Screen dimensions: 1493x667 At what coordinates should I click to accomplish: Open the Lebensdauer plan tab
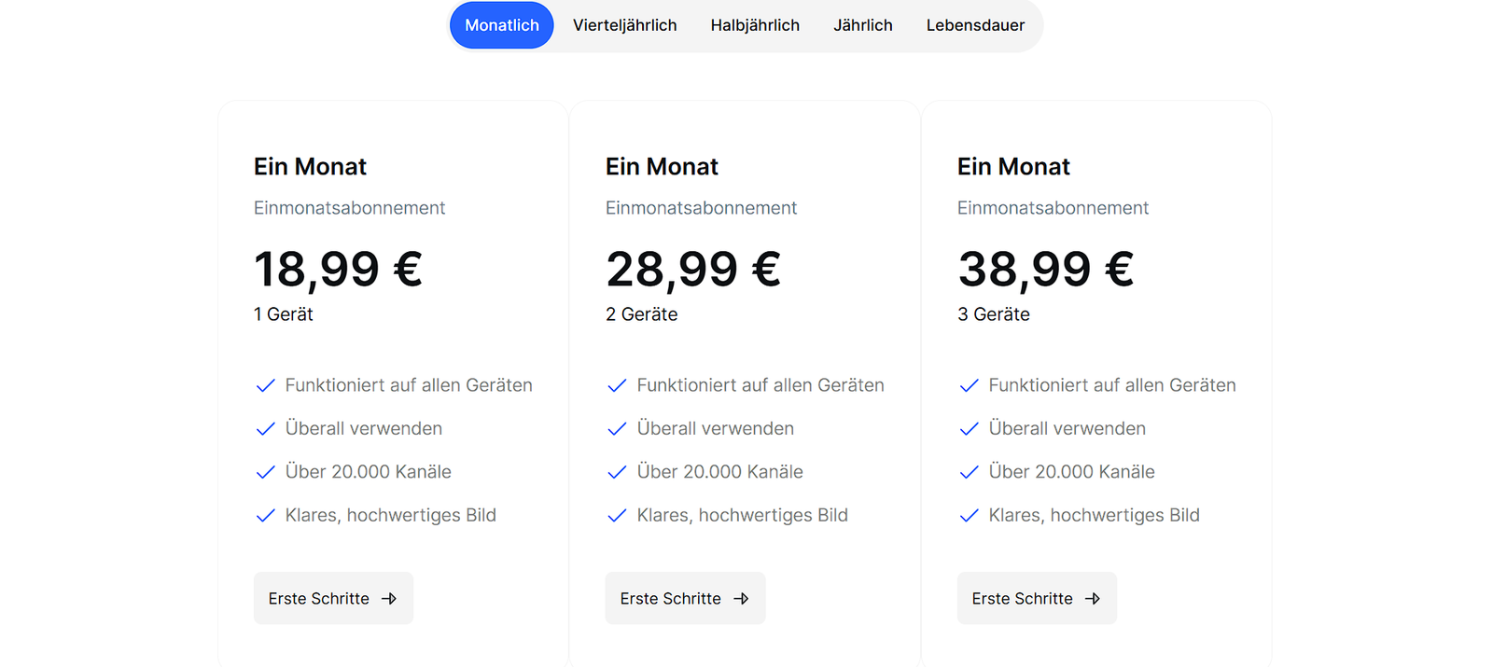pyautogui.click(x=975, y=25)
